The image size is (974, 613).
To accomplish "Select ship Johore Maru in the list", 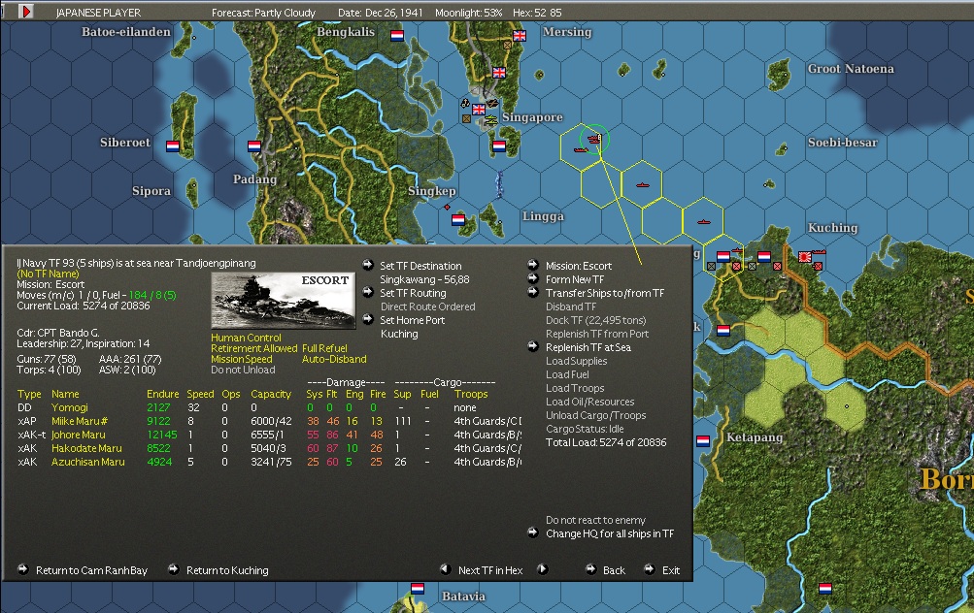I will pos(79,435).
